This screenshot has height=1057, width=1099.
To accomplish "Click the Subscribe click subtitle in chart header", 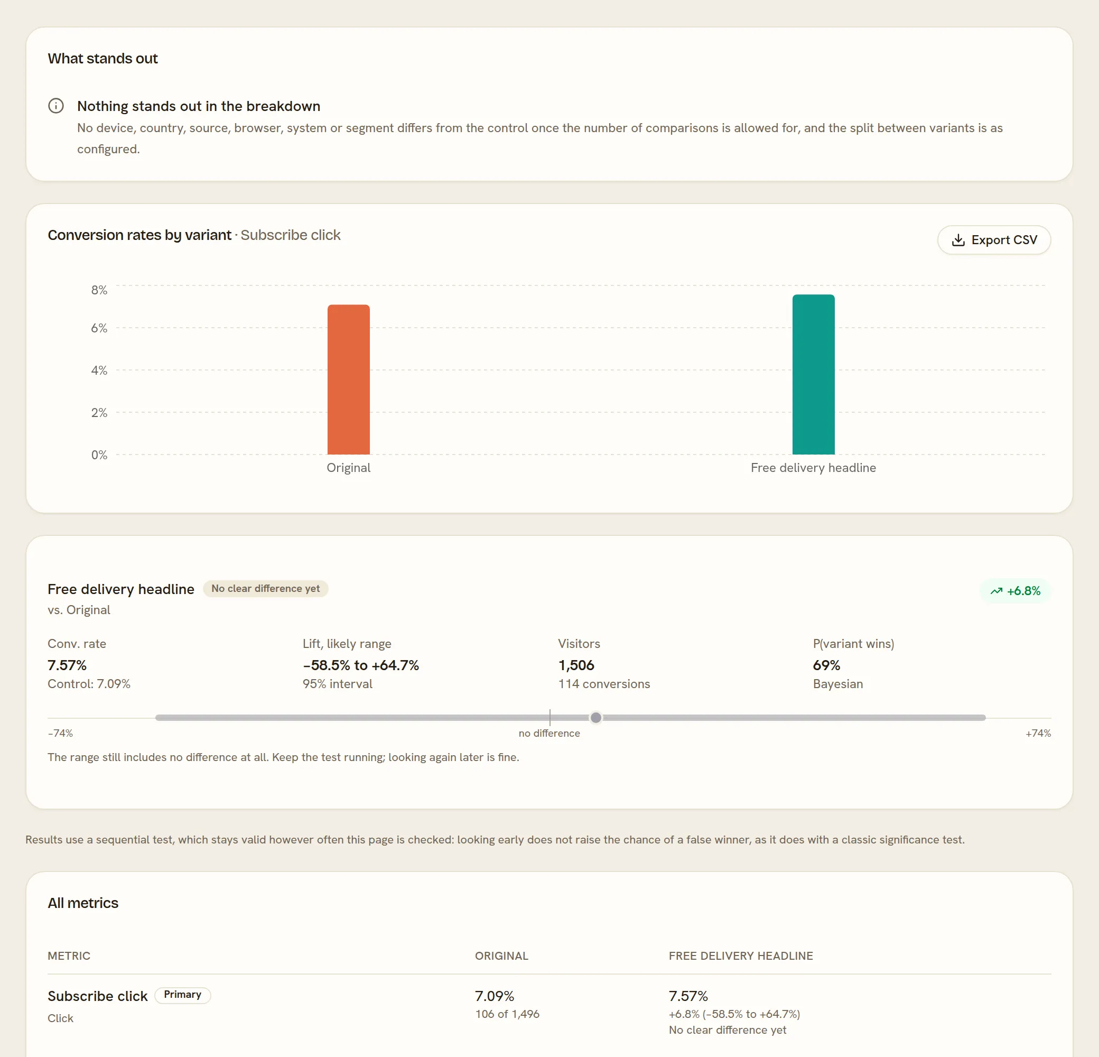I will coord(291,235).
